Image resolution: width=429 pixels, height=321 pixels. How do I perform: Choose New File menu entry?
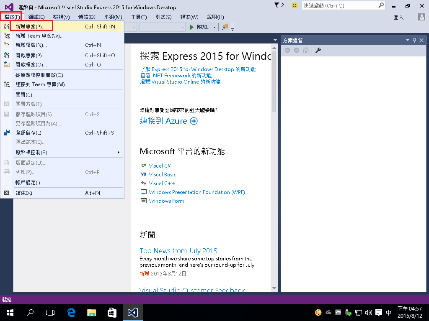pyautogui.click(x=62, y=45)
